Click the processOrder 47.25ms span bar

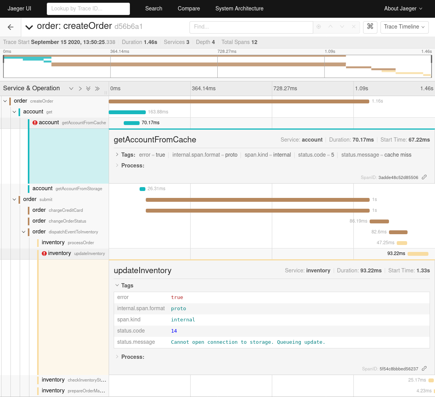pyautogui.click(x=402, y=243)
